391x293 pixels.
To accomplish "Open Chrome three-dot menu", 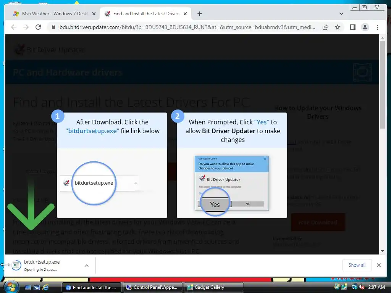I will (377, 27).
